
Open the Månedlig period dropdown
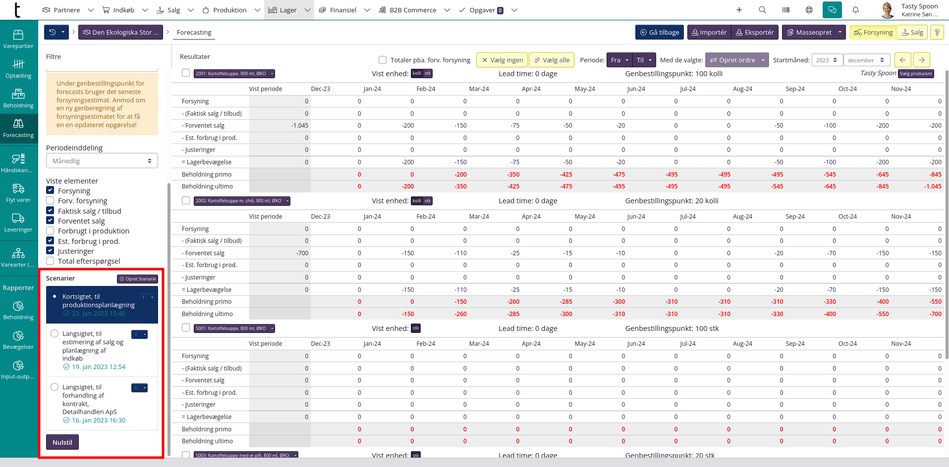pyautogui.click(x=102, y=161)
